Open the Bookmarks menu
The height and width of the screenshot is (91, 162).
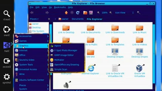(60, 7)
